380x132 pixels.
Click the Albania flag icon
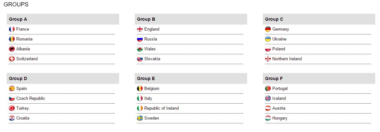[x=12, y=49]
